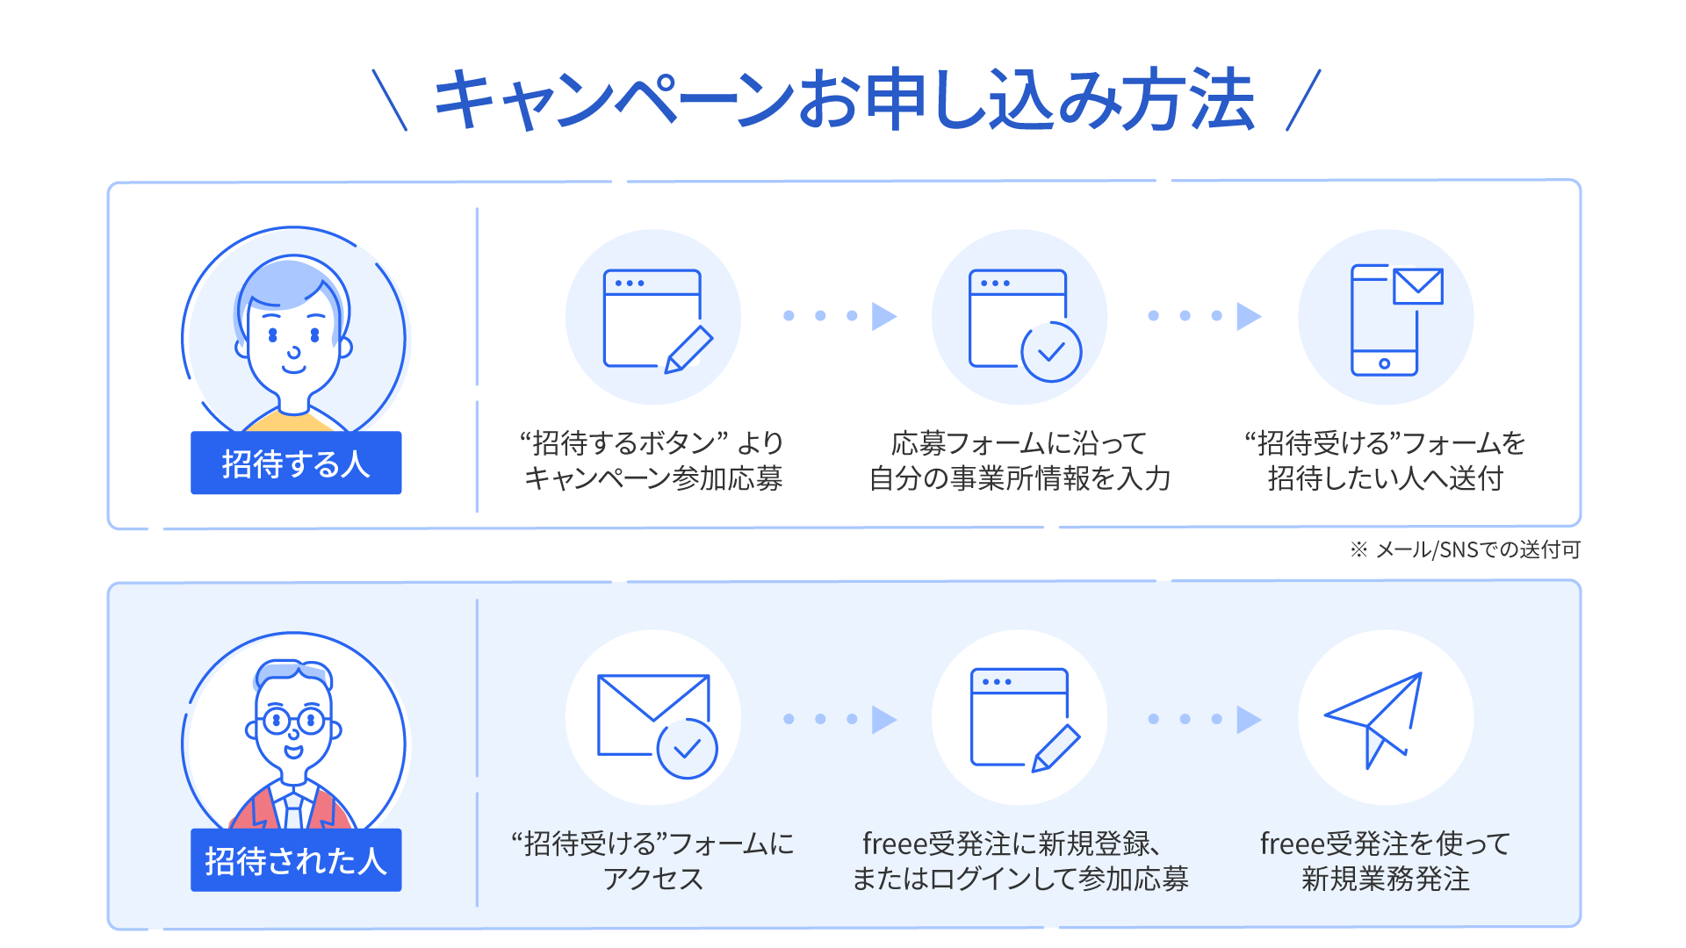Click the envelope with checkmark icon
This screenshot has height=948, width=1686.
click(x=657, y=725)
